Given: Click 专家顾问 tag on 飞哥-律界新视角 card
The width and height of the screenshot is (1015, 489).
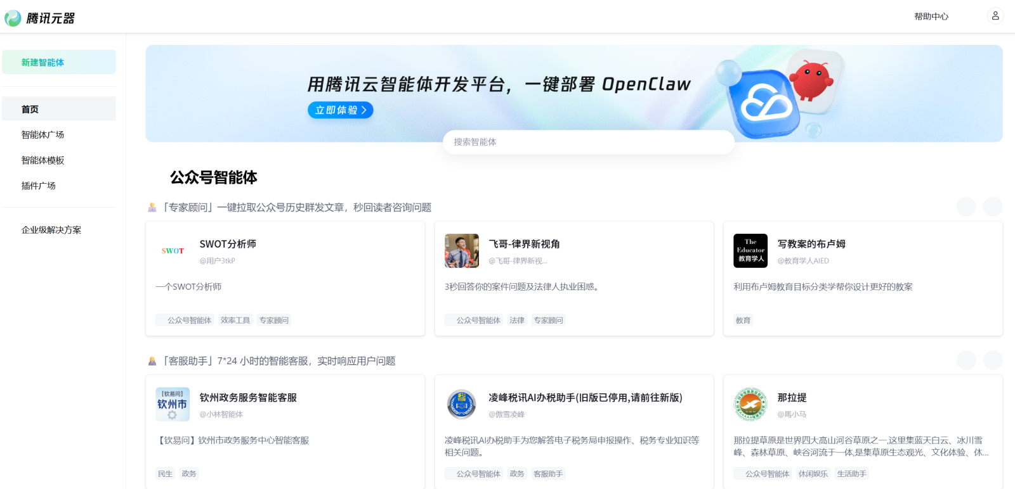Looking at the screenshot, I should tap(548, 321).
